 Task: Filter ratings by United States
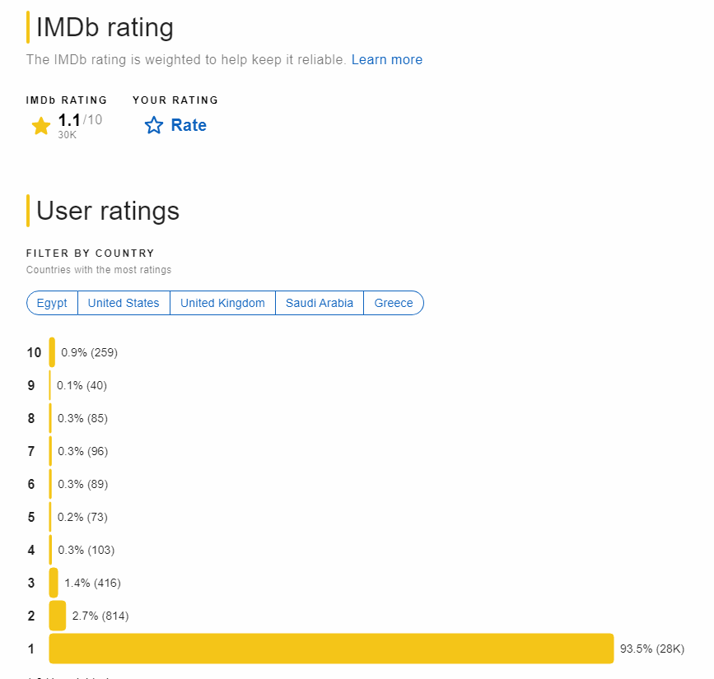tap(124, 303)
